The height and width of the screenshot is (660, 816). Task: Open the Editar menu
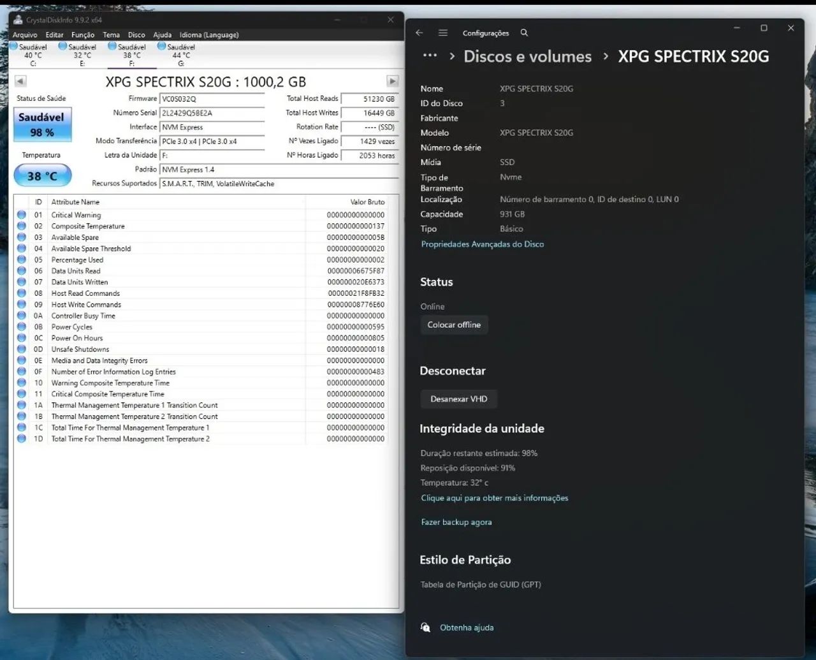(x=54, y=35)
